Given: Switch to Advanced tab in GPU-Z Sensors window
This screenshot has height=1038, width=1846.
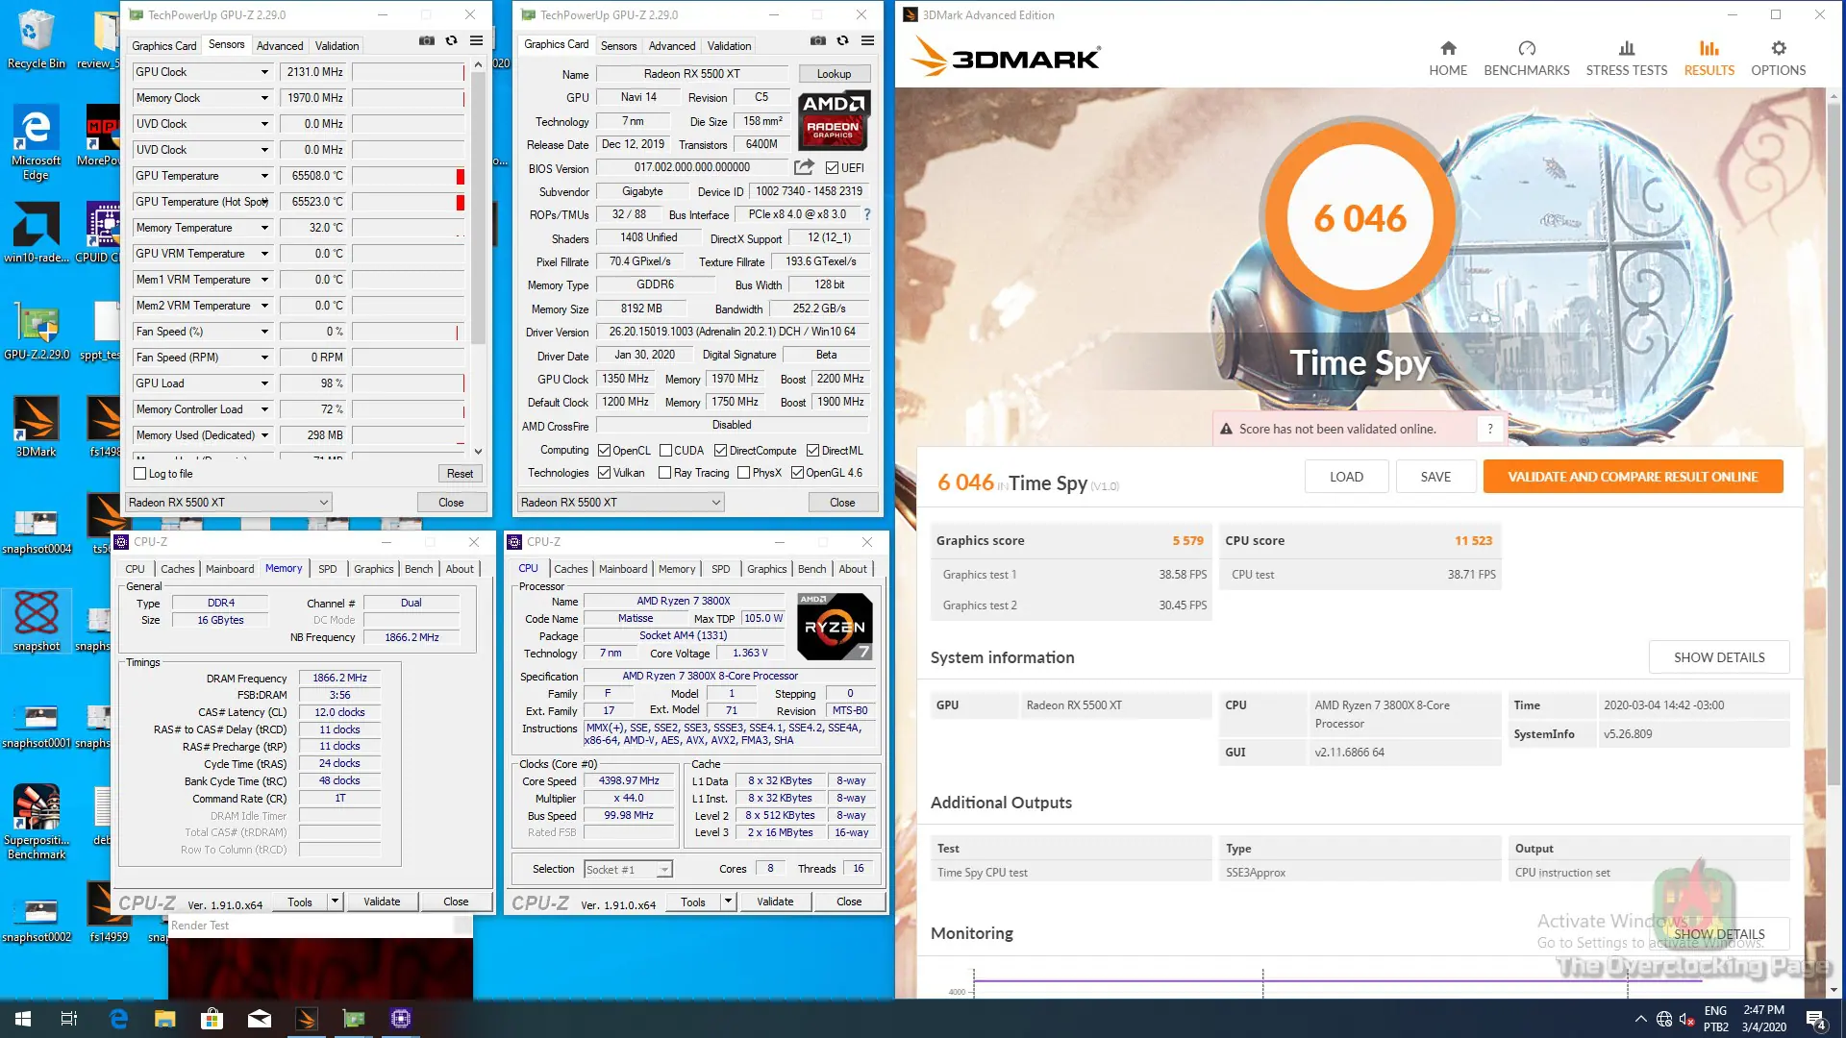Looking at the screenshot, I should click(x=280, y=46).
